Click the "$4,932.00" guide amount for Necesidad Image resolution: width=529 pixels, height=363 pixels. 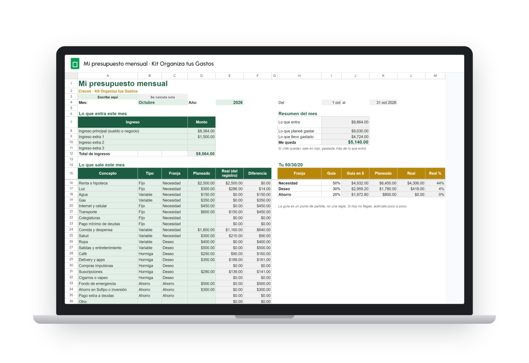click(x=355, y=183)
